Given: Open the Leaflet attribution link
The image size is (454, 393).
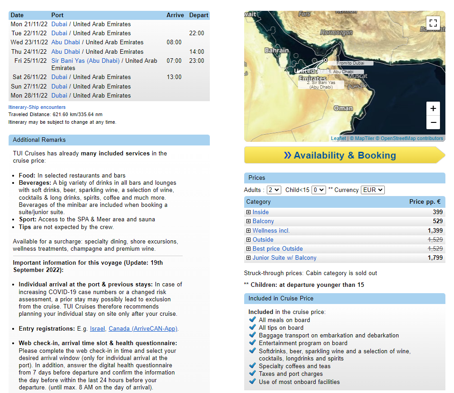Looking at the screenshot, I should point(339,139).
